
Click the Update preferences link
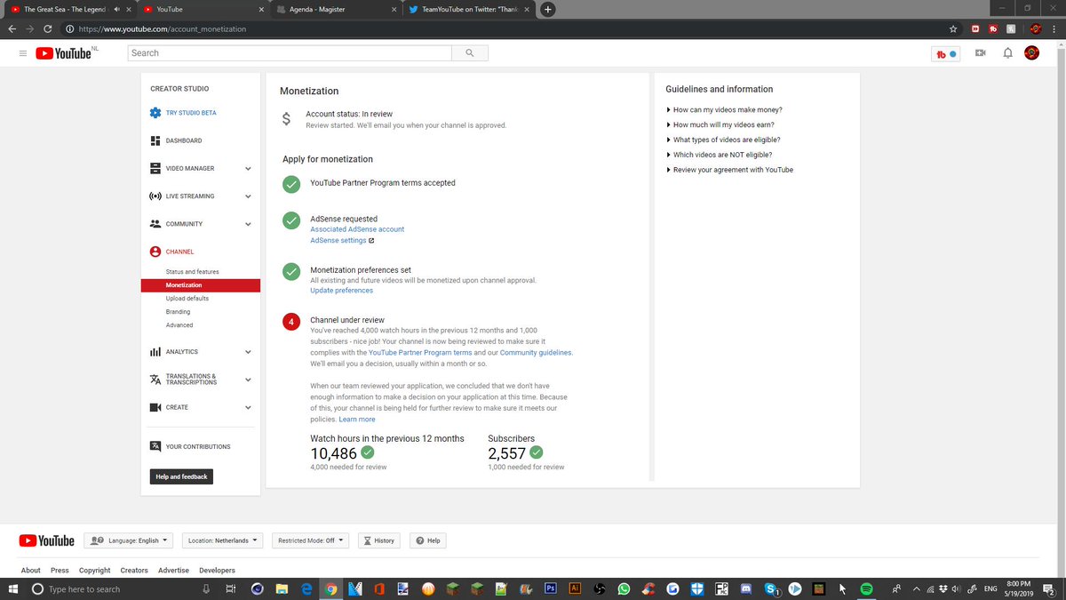[341, 291]
